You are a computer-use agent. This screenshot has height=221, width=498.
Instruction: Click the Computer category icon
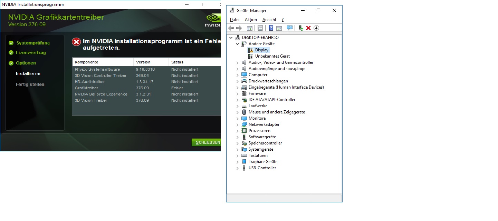click(244, 75)
